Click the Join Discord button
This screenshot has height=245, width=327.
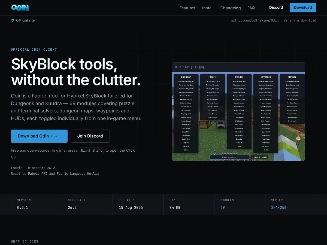pos(90,136)
